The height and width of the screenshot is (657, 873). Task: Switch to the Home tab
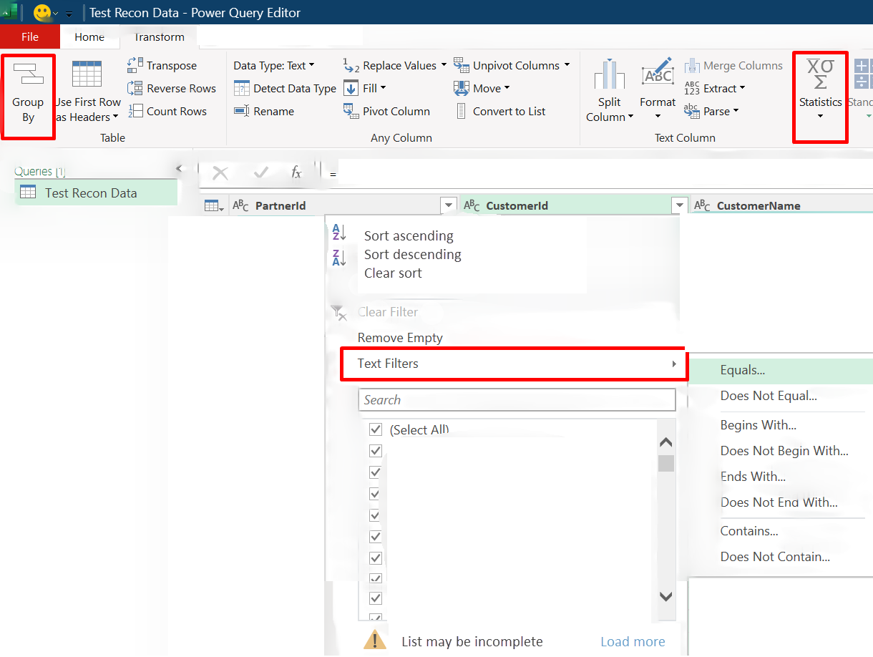click(x=89, y=37)
